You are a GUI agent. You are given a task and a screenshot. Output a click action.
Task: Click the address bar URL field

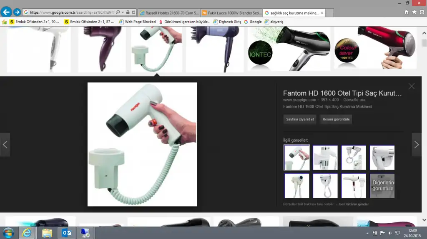71,12
